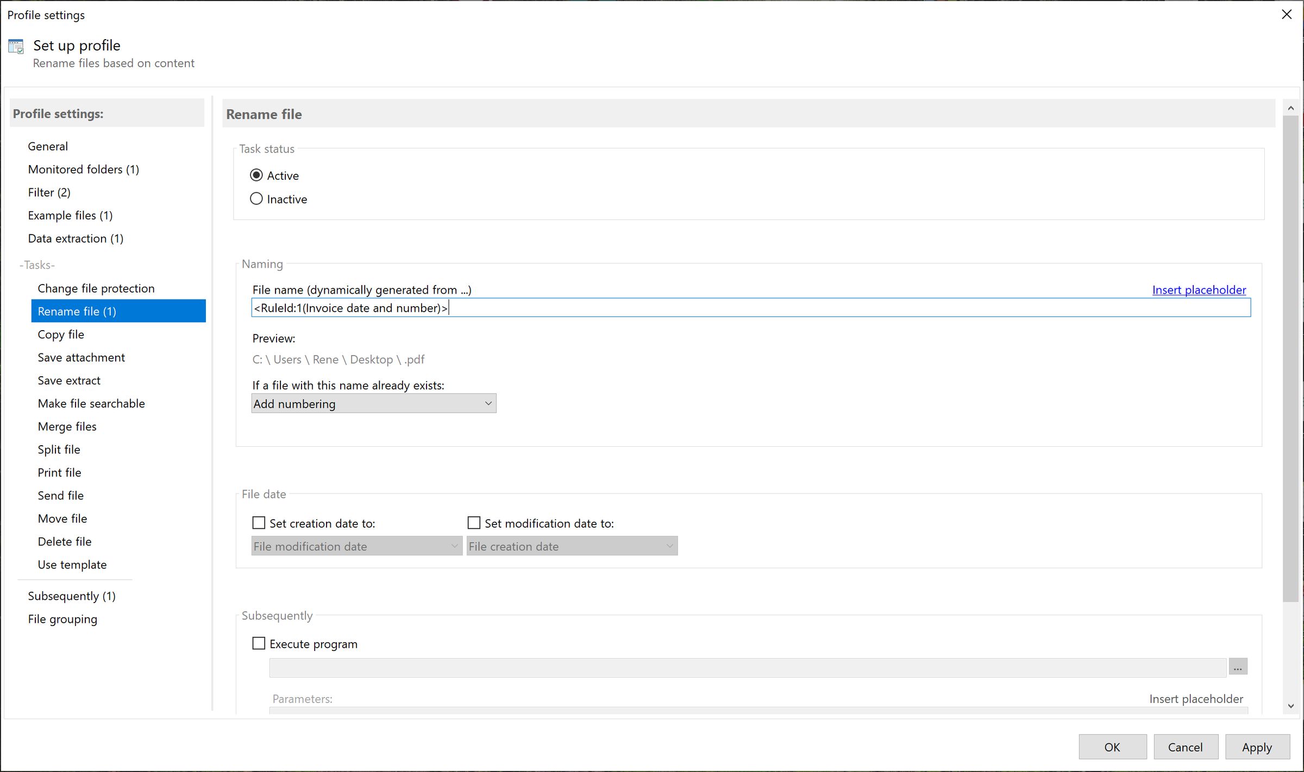Open the General profile settings section
The width and height of the screenshot is (1304, 772).
click(x=48, y=145)
